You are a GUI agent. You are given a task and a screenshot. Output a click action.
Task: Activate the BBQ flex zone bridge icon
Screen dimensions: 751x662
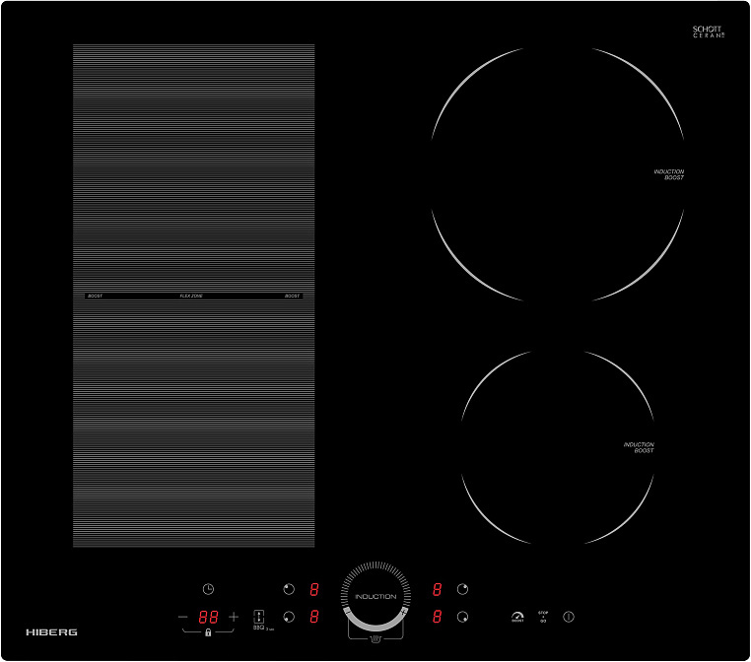[x=259, y=615]
